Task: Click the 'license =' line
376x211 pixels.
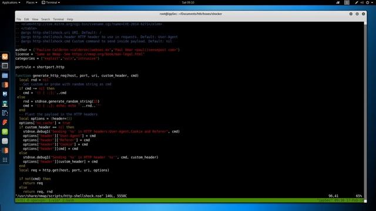Action: [x=80, y=54]
